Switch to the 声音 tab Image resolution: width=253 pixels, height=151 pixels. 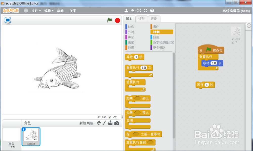tap(154, 18)
